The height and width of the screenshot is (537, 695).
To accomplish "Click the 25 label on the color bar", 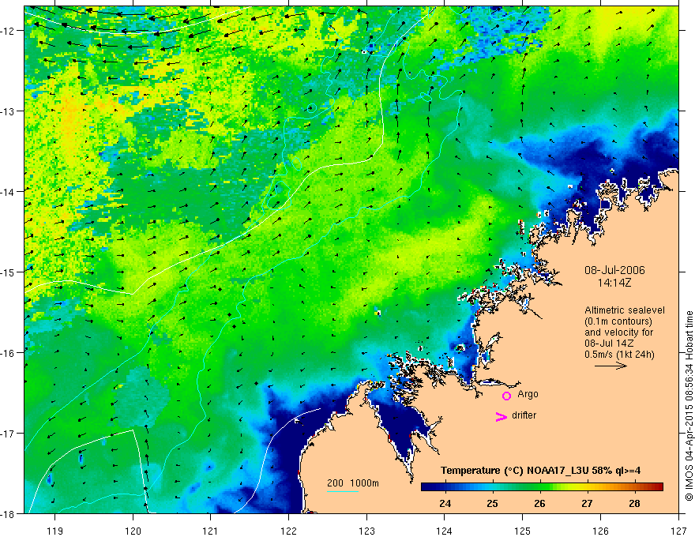I will (493, 504).
